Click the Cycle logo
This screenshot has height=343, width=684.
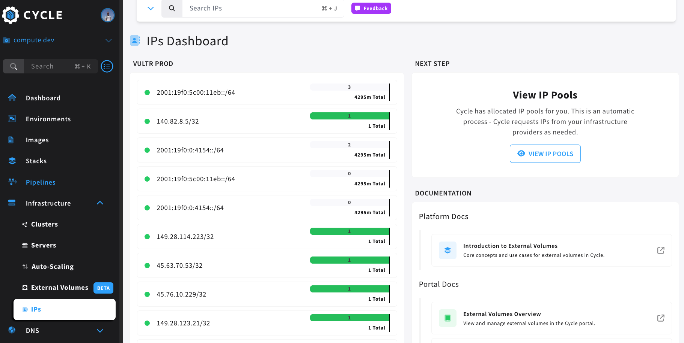coord(33,15)
